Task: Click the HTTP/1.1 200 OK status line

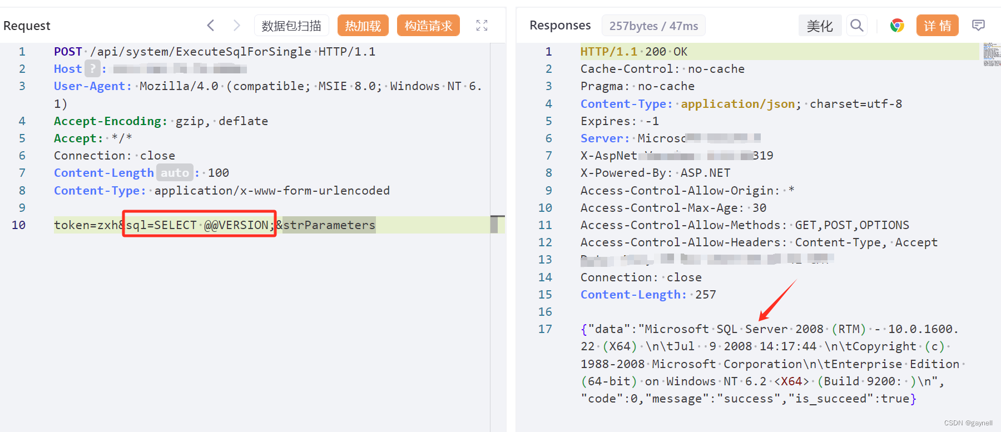Action: point(634,52)
